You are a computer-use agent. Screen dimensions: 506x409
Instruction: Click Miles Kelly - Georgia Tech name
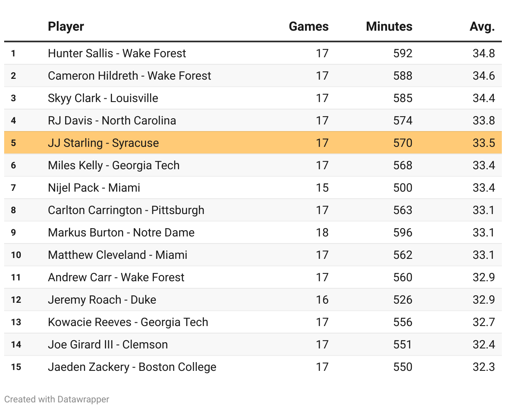pos(114,166)
